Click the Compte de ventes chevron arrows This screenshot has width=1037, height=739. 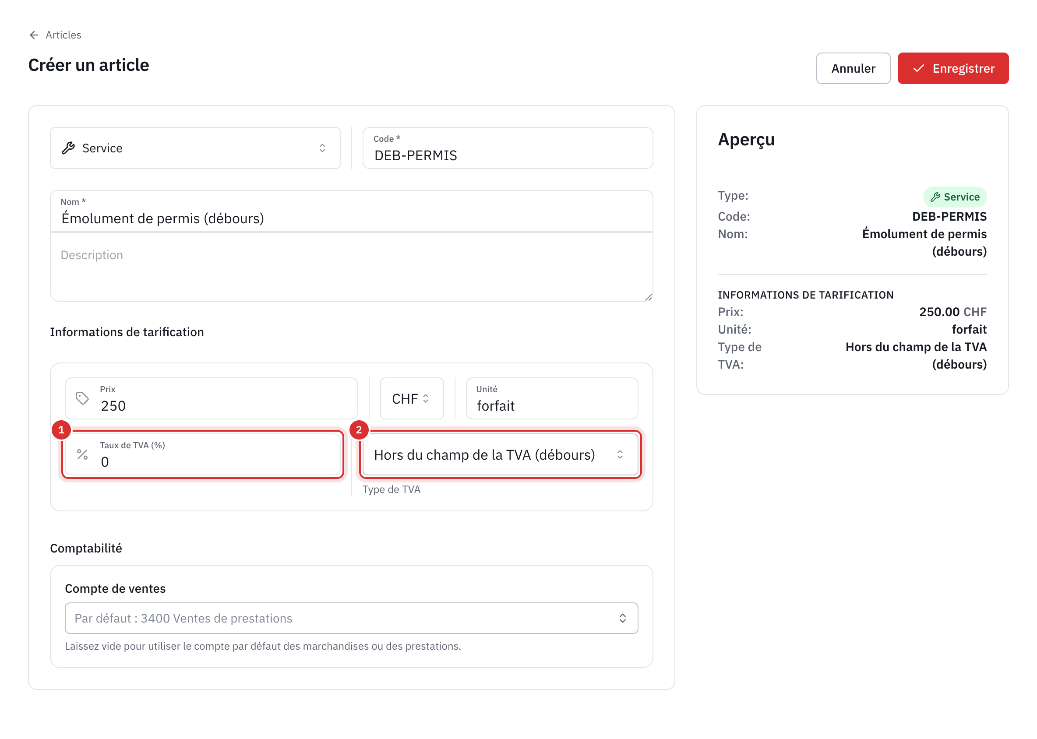point(622,618)
